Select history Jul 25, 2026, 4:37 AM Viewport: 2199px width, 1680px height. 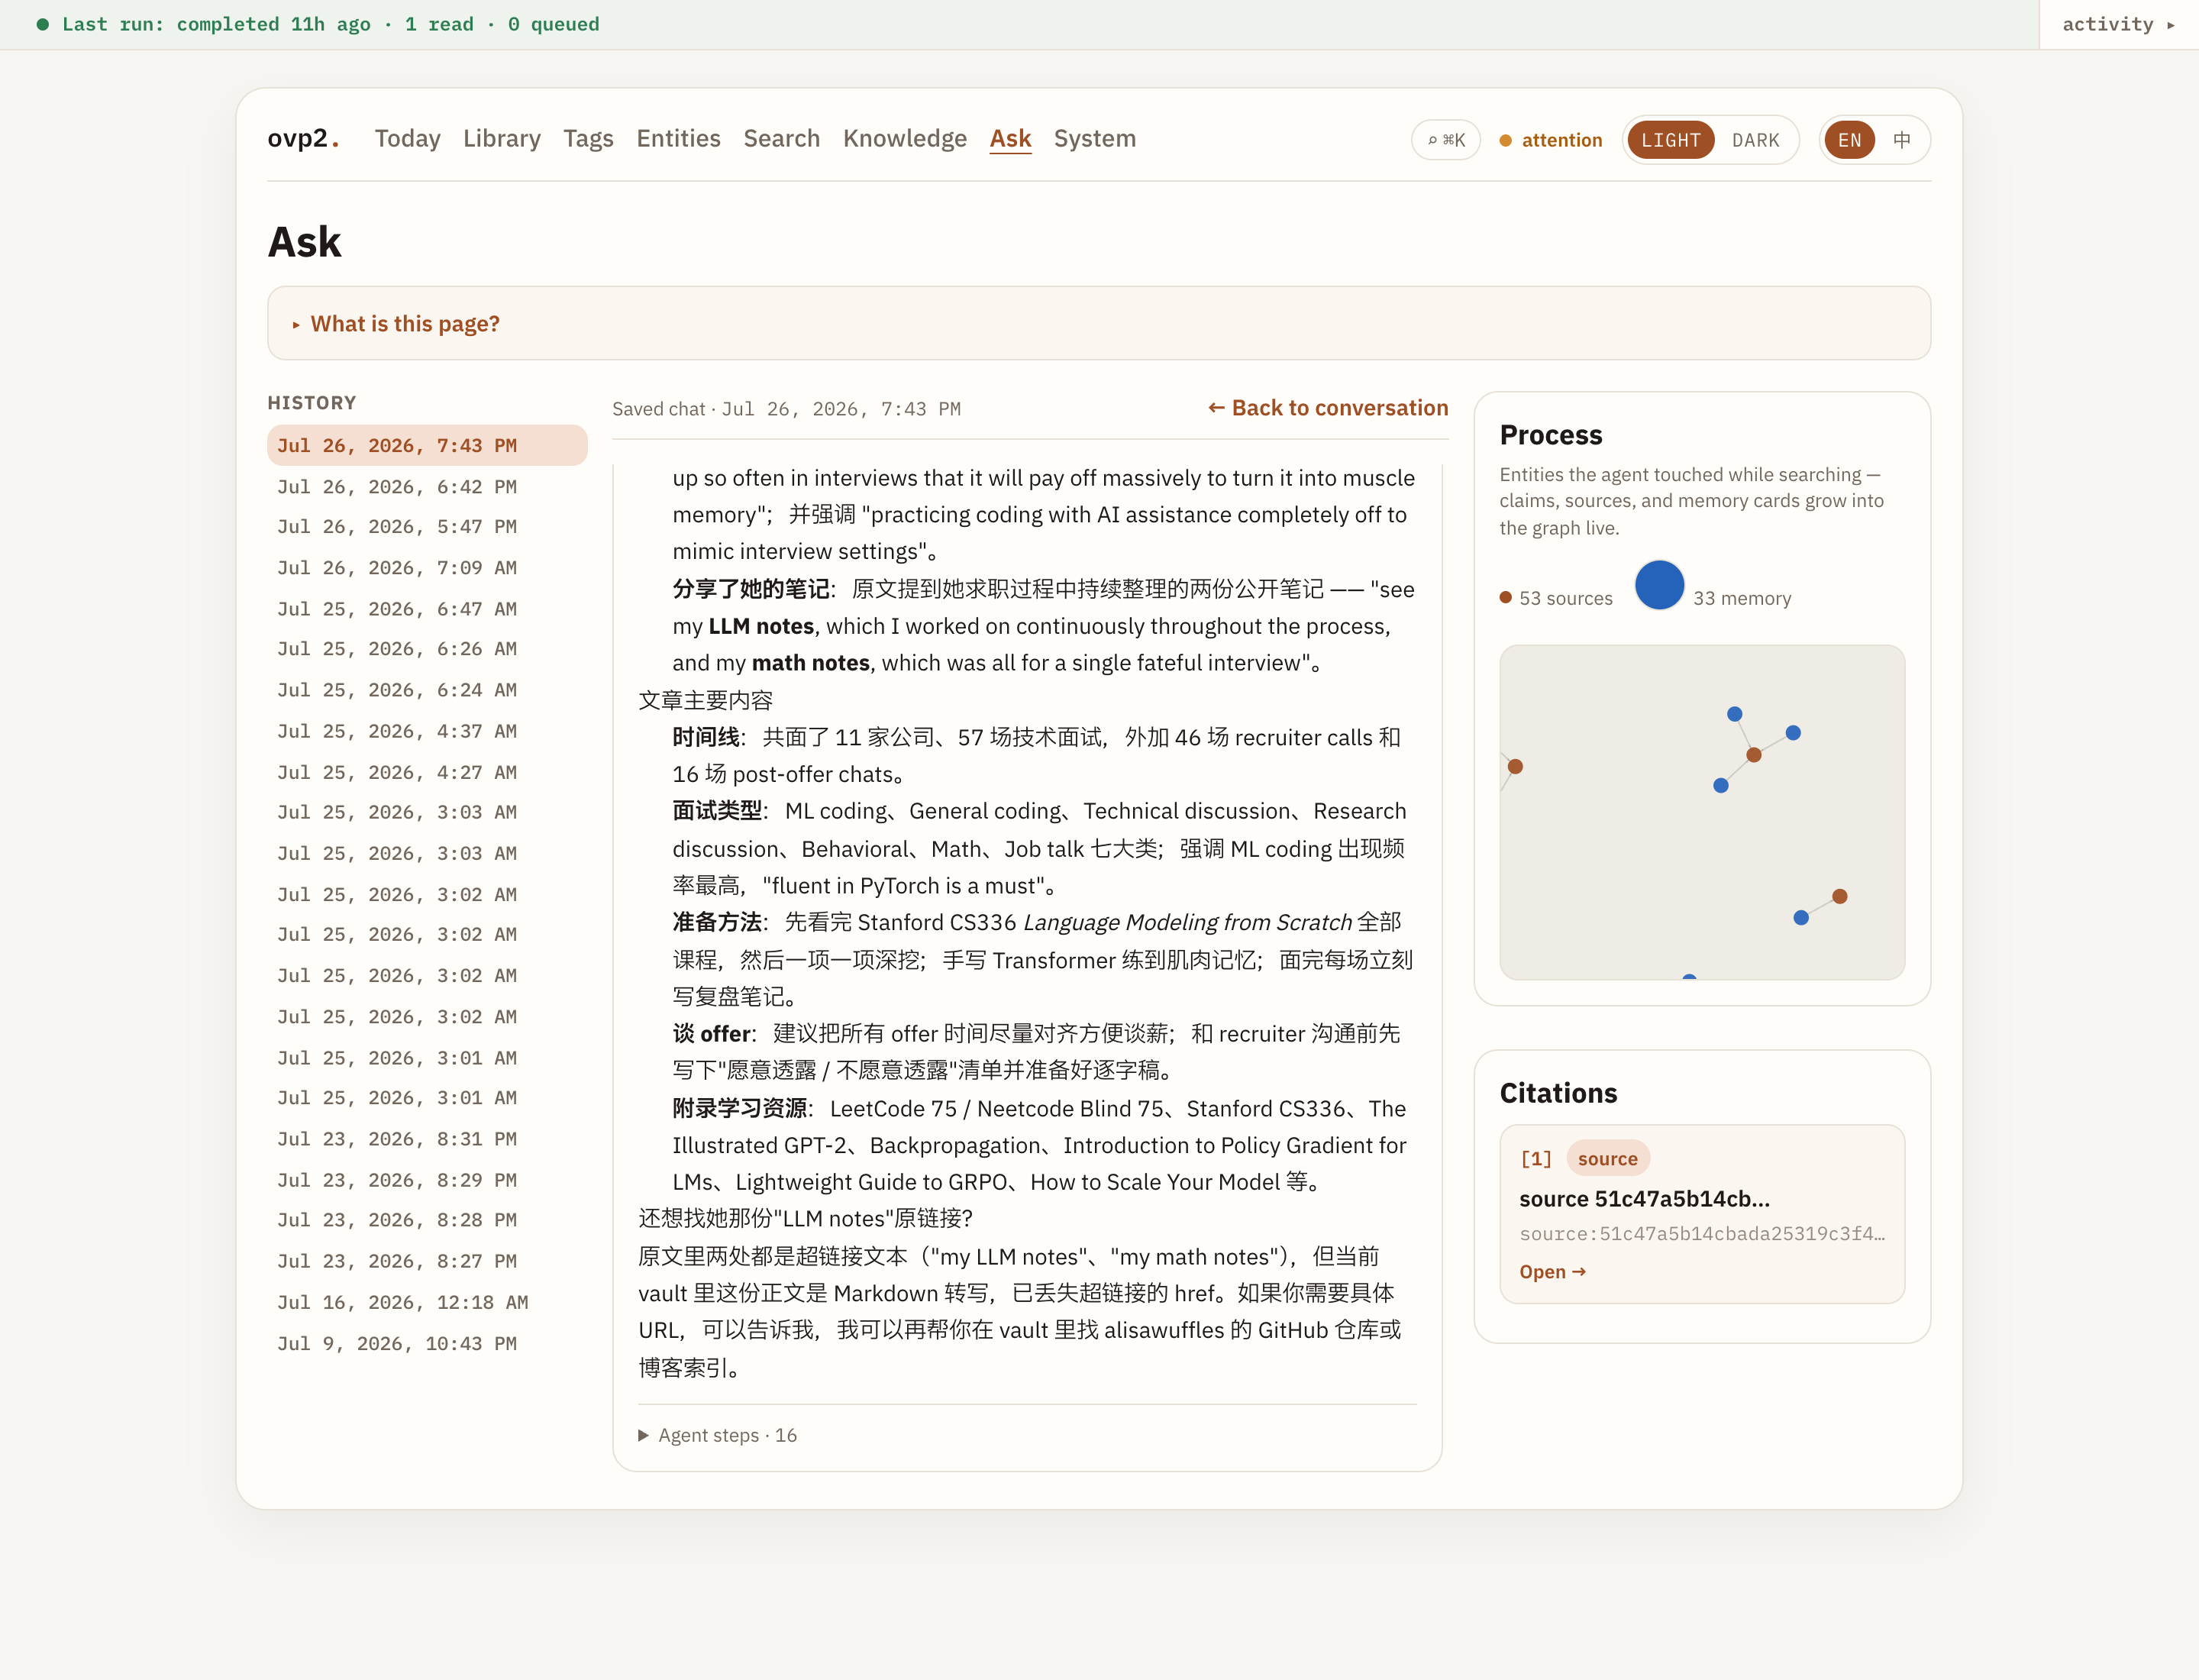(427, 731)
